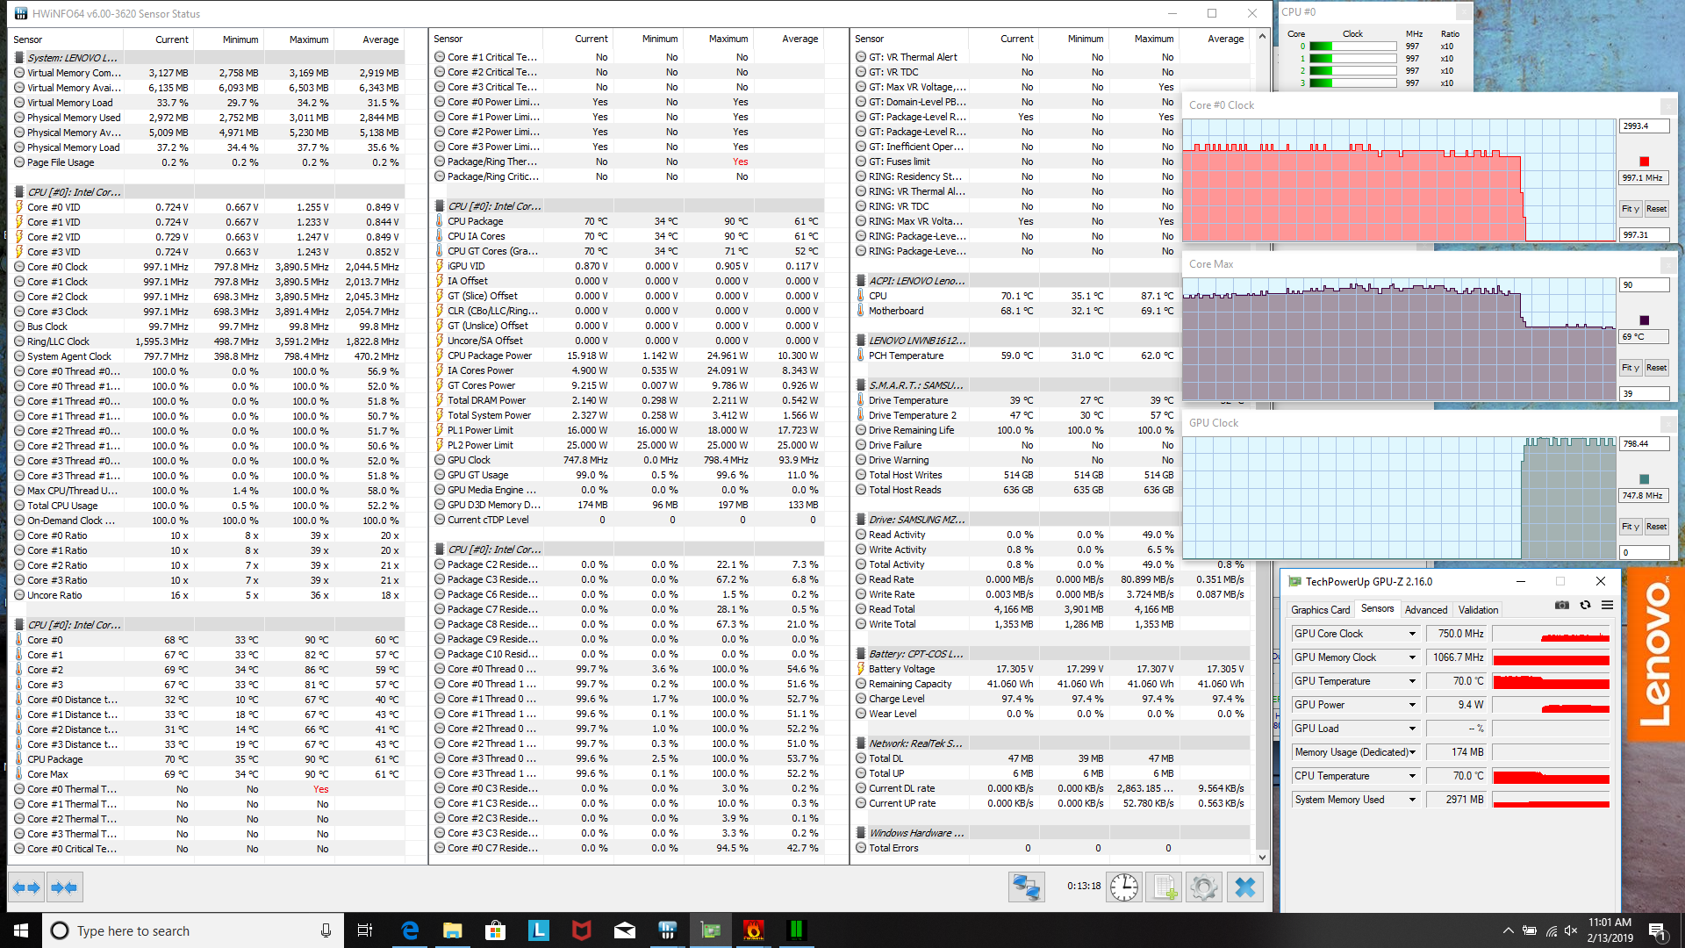Open the McAfee shield on the taskbar
1685x948 pixels.
pyautogui.click(x=582, y=930)
